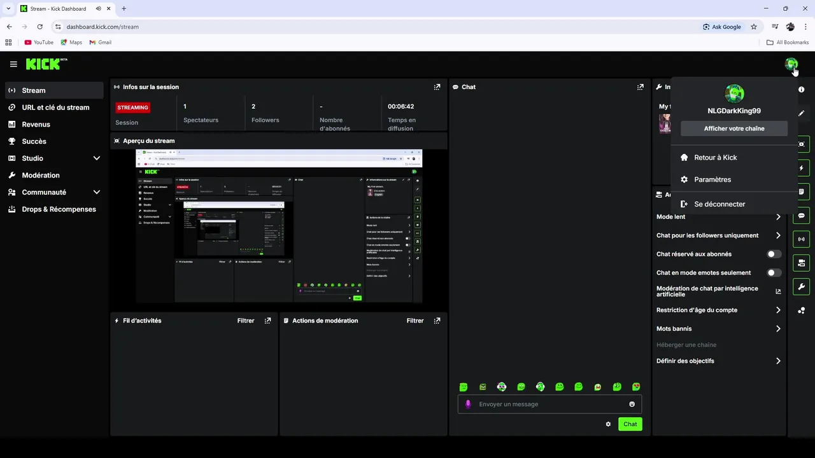This screenshot has width=815, height=458.
Task: Open Modération in the sidebar
Action: tap(54, 175)
